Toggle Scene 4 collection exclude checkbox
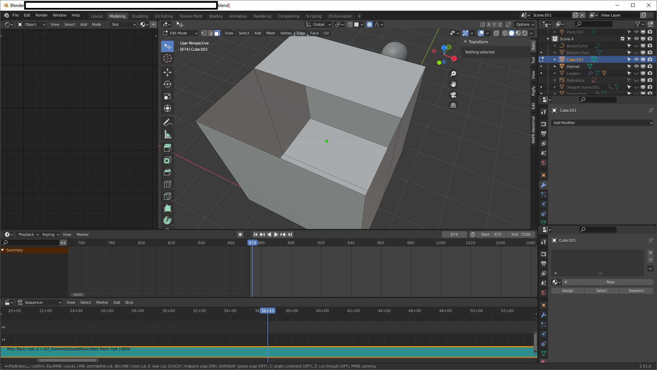This screenshot has height=370, width=657. coord(623,39)
